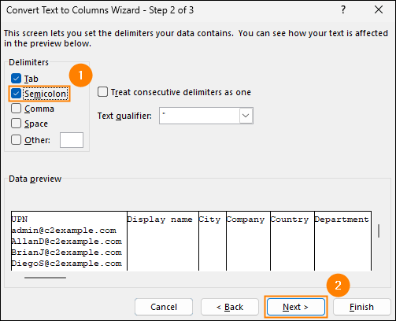Click the Help question mark icon
Screen dimensions: 396x321
343,10
